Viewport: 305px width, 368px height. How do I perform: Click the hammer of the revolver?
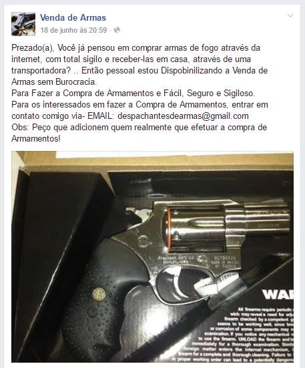(x=134, y=212)
